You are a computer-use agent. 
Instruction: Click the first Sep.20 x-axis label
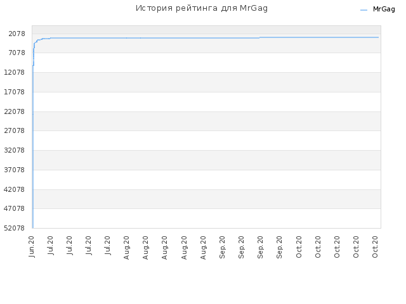coord(222,248)
